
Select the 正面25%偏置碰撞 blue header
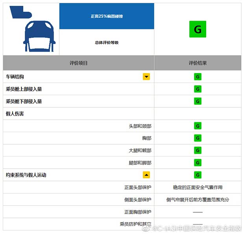[x=107, y=17]
